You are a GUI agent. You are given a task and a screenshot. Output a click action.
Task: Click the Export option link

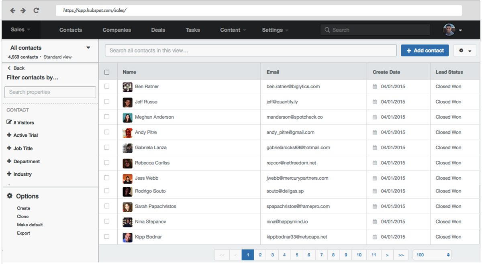pos(23,233)
